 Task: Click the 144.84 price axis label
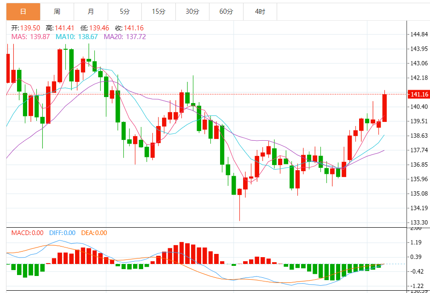[x=419, y=34]
